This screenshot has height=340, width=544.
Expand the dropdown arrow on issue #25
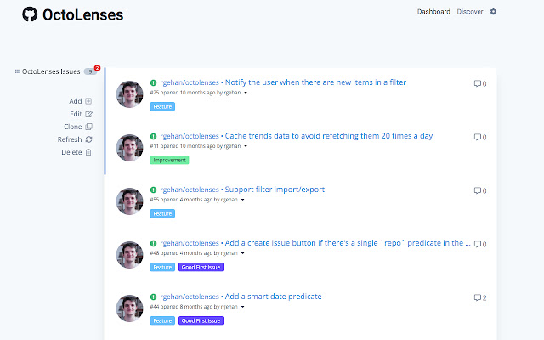coord(246,93)
